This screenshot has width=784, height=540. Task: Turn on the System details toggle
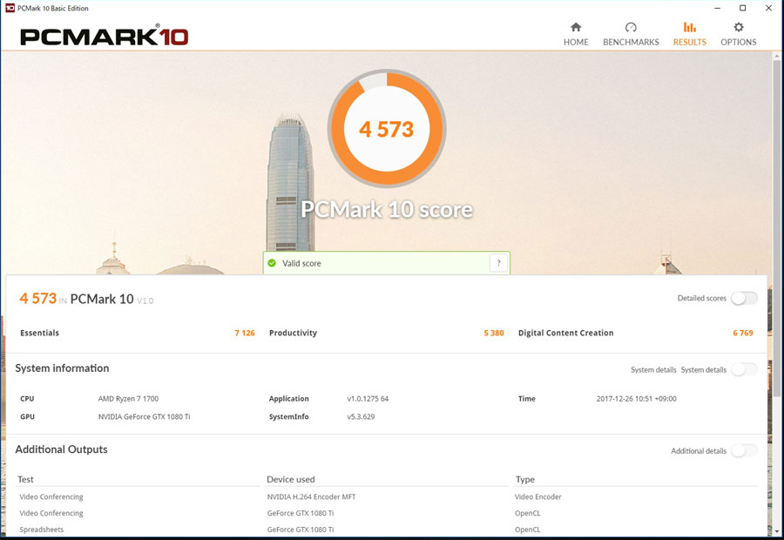click(744, 370)
